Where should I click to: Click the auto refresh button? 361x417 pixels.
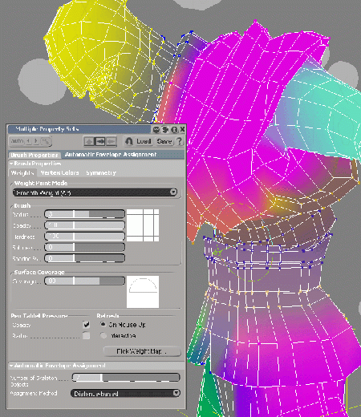click(x=17, y=141)
